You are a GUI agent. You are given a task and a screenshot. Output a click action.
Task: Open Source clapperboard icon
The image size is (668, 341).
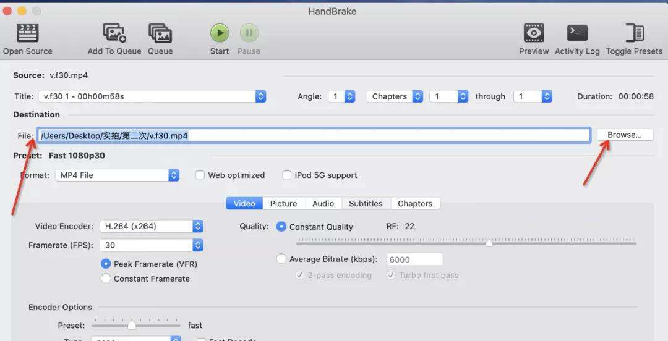coord(28,33)
